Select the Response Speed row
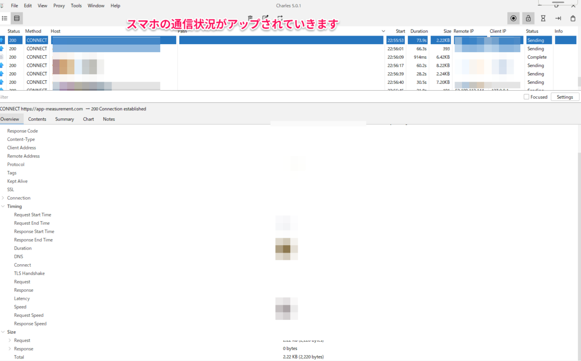 (289, 323)
